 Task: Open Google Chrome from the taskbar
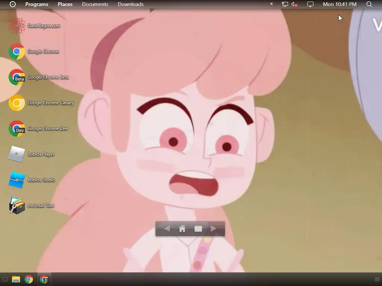tap(29, 279)
